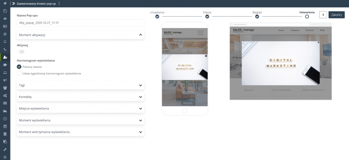349x160 pixels.
Task: Click the double-chevron breadcrumb icon
Action: click(14, 3)
